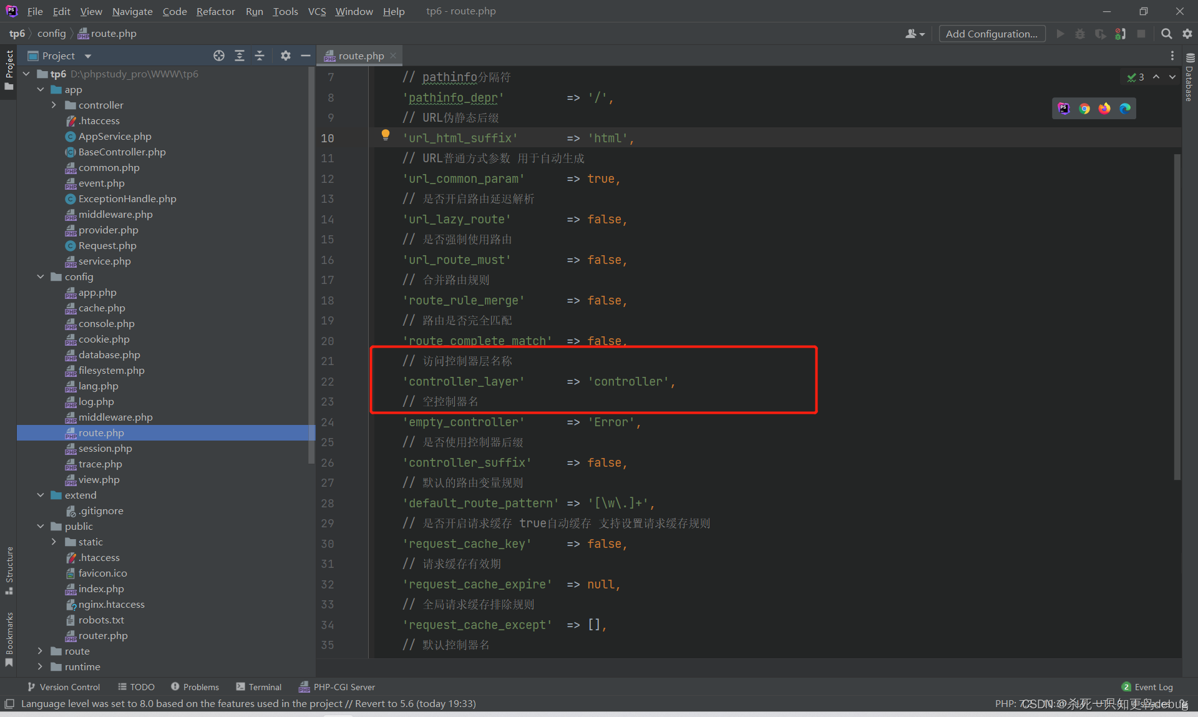Select index.php in public folder

coord(101,588)
